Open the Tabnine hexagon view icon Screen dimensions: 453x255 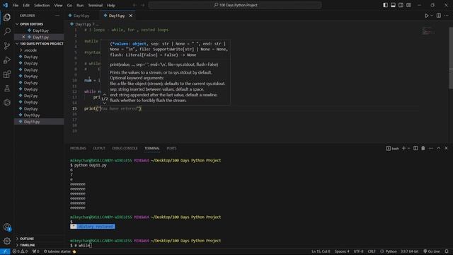coord(7,102)
